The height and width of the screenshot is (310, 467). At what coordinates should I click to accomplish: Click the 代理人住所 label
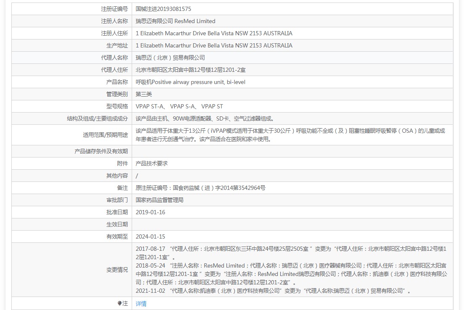click(x=114, y=70)
